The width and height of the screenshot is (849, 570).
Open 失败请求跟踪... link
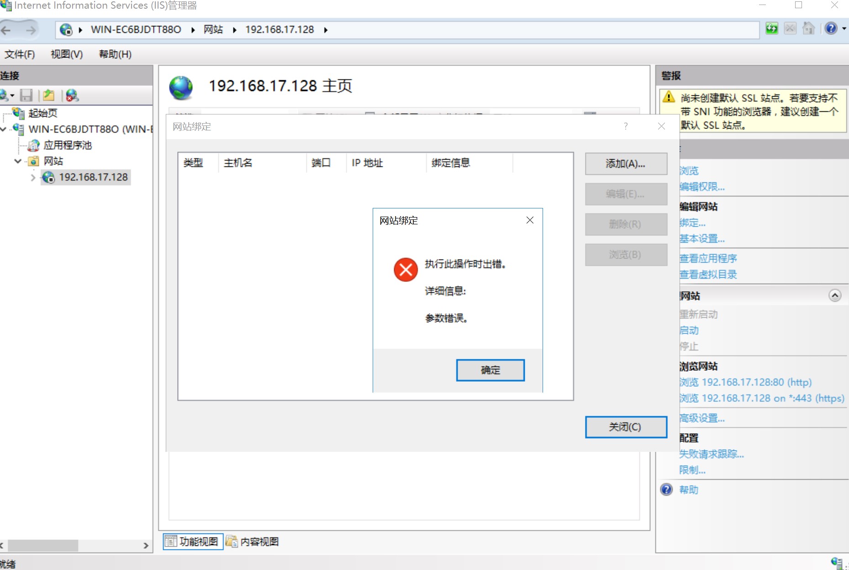pyautogui.click(x=712, y=454)
